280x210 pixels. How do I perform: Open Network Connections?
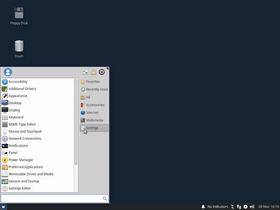point(37,139)
